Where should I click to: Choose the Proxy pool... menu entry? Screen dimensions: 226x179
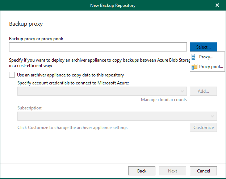tap(211, 67)
